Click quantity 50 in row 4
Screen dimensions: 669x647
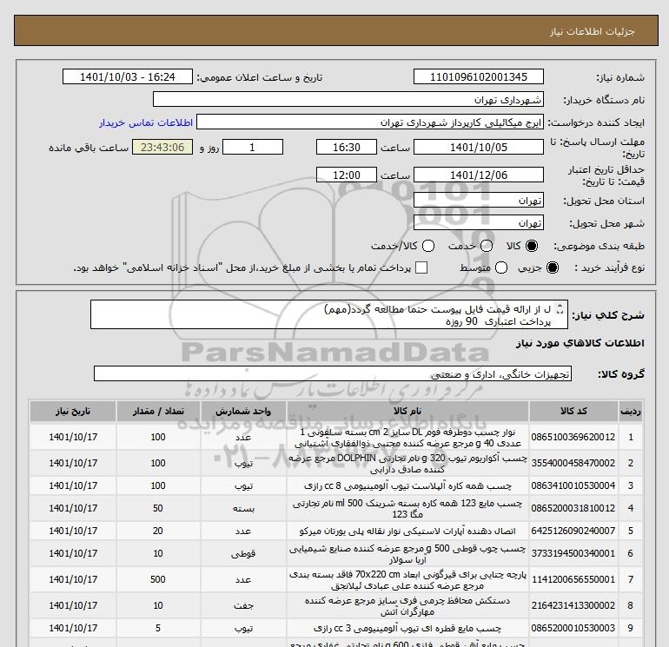[x=158, y=508]
